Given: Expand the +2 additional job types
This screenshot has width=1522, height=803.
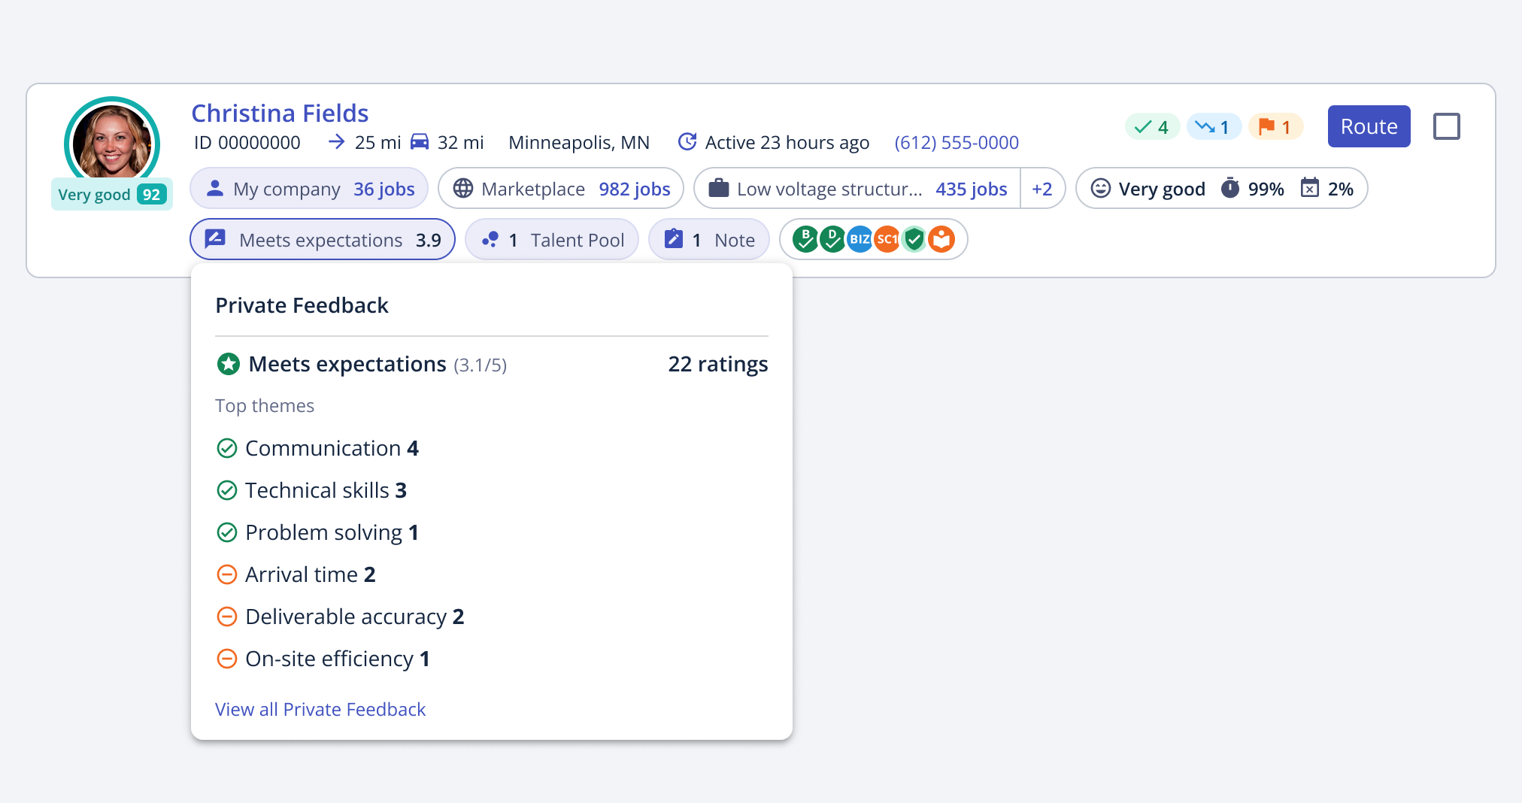Looking at the screenshot, I should (x=1041, y=189).
